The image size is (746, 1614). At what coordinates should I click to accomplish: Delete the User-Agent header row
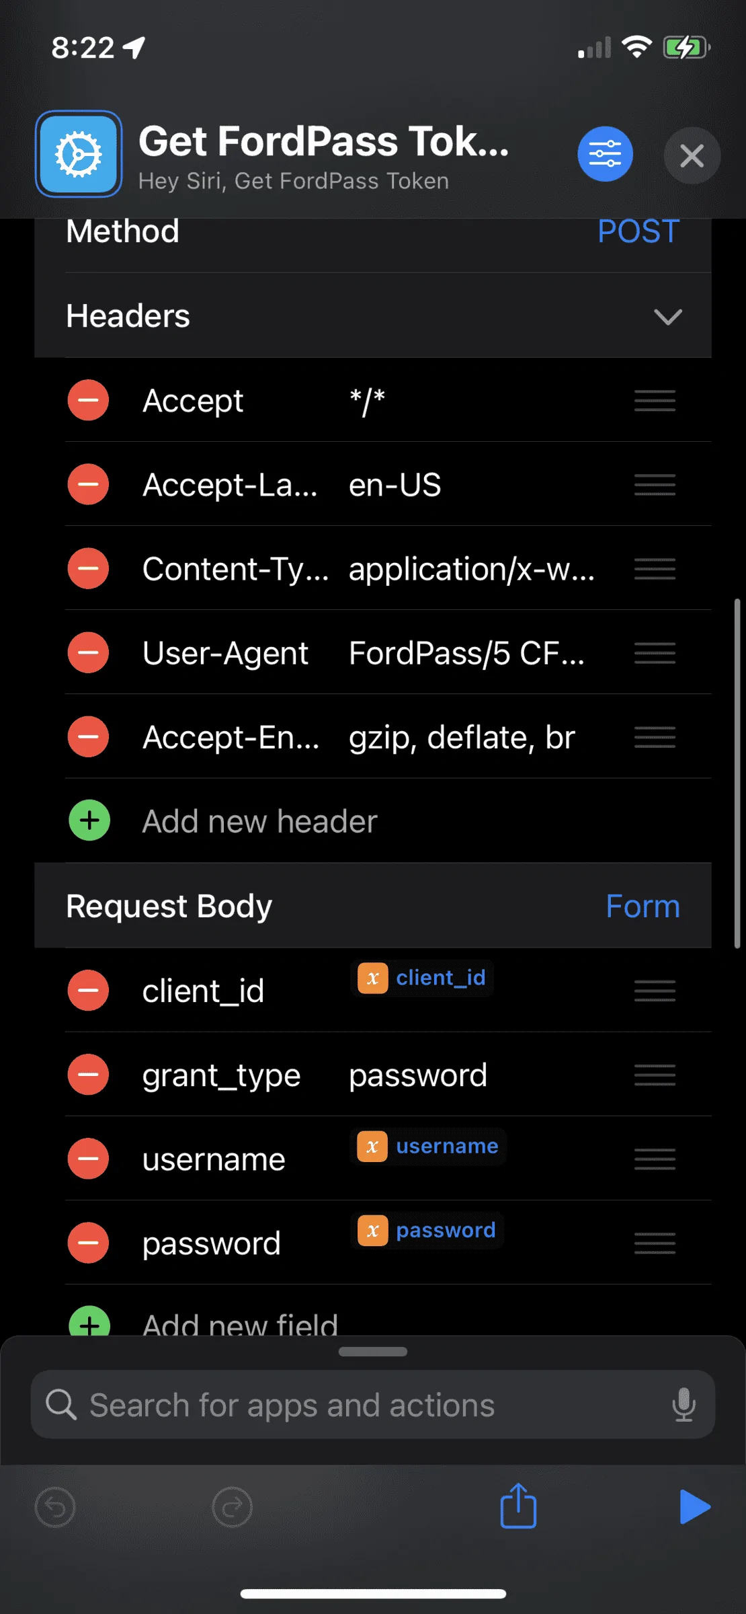point(88,652)
